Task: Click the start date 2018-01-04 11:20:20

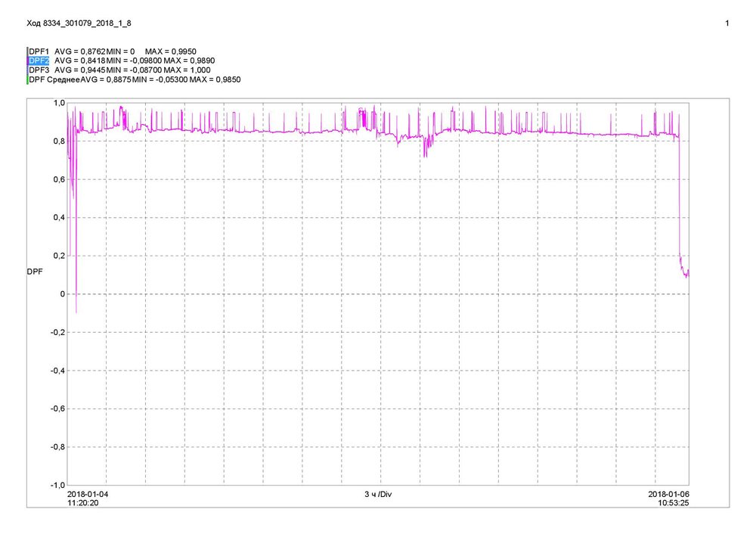Action: tap(88, 498)
